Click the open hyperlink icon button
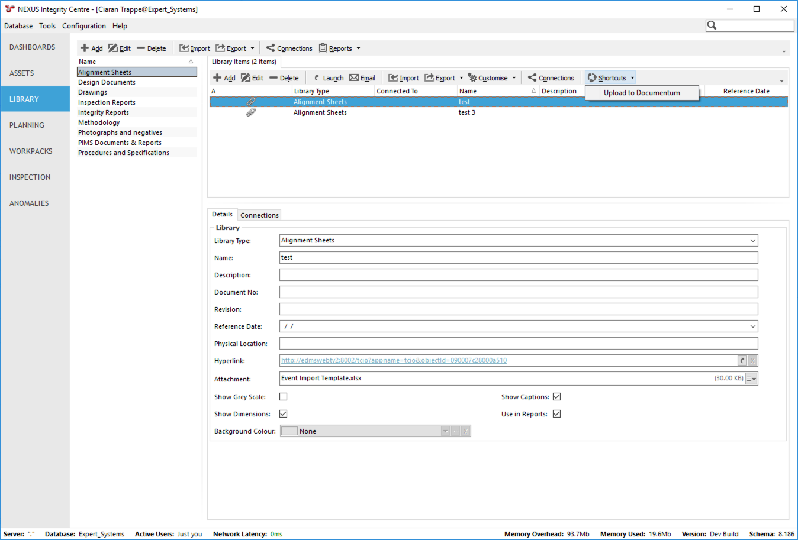This screenshot has height=540, width=798. [742, 361]
